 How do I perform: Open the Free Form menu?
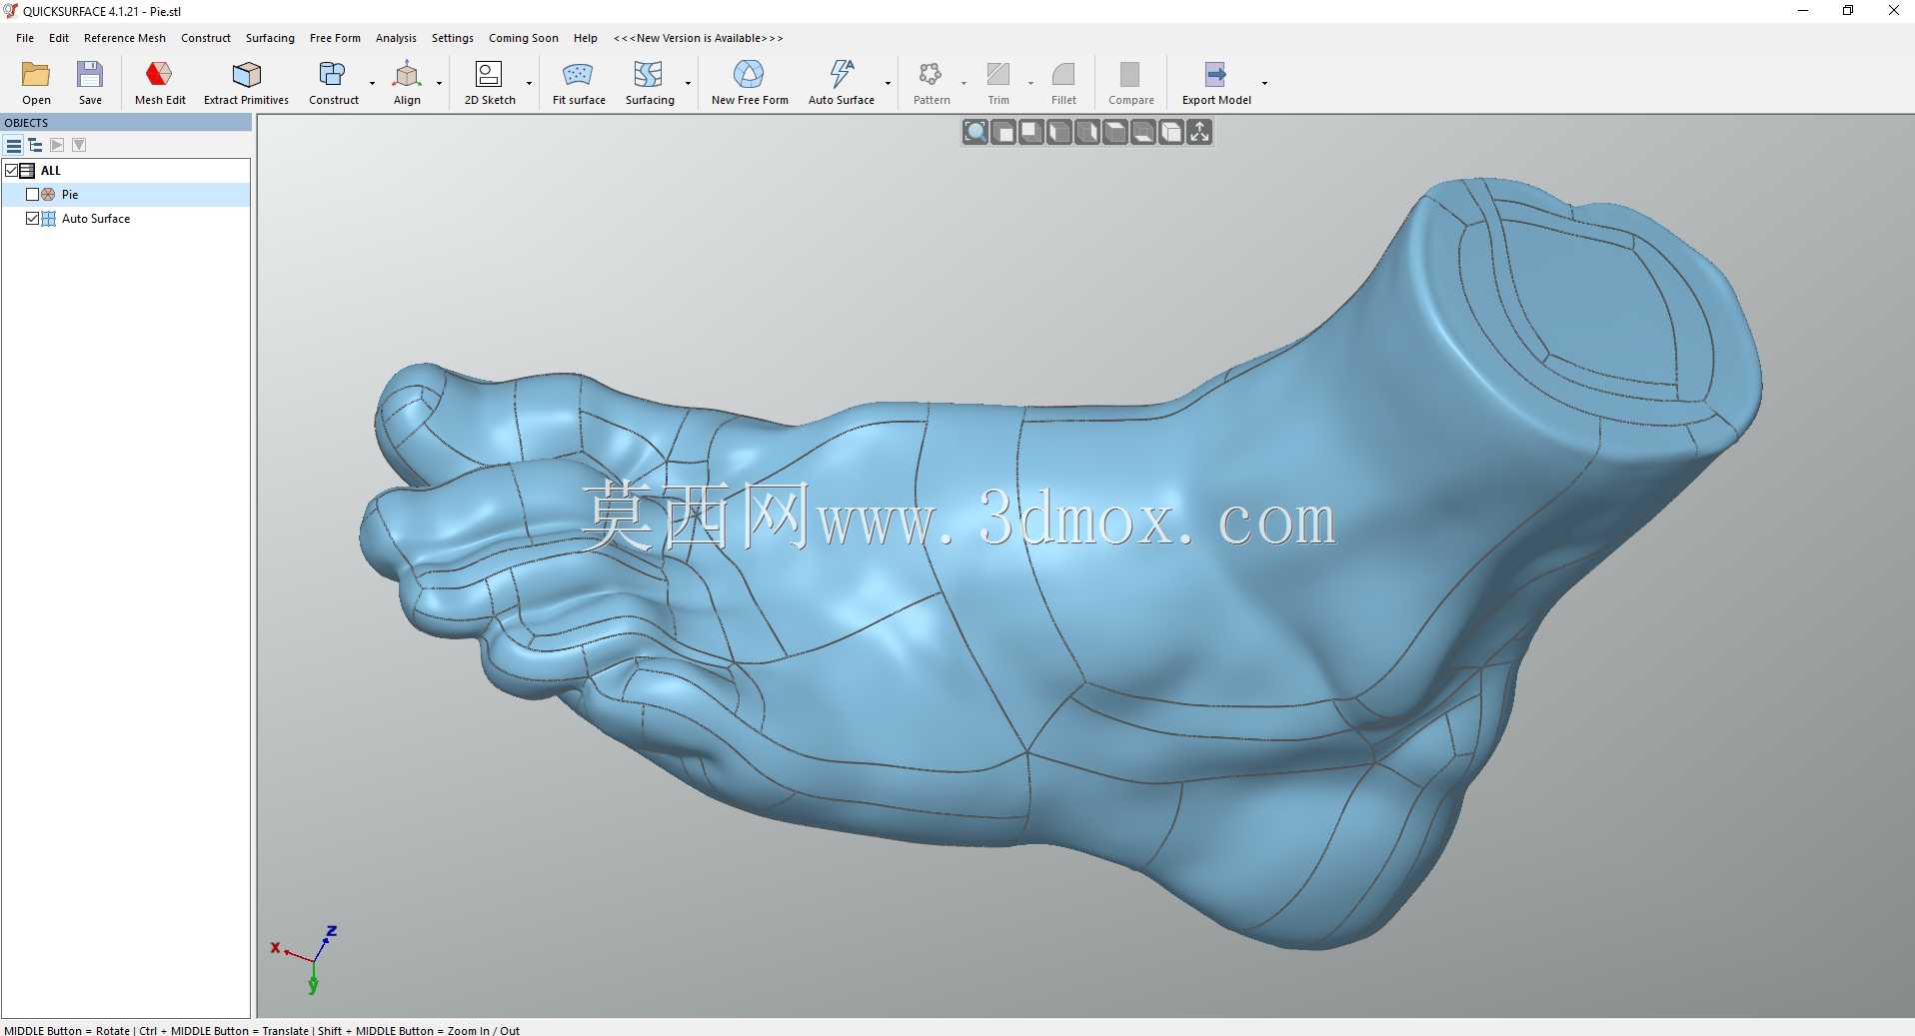tap(335, 38)
